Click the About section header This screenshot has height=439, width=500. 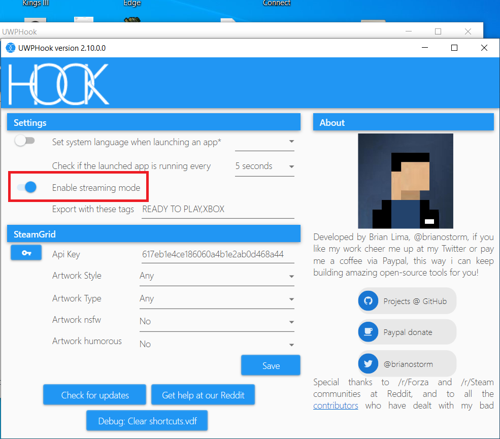pyautogui.click(x=404, y=122)
